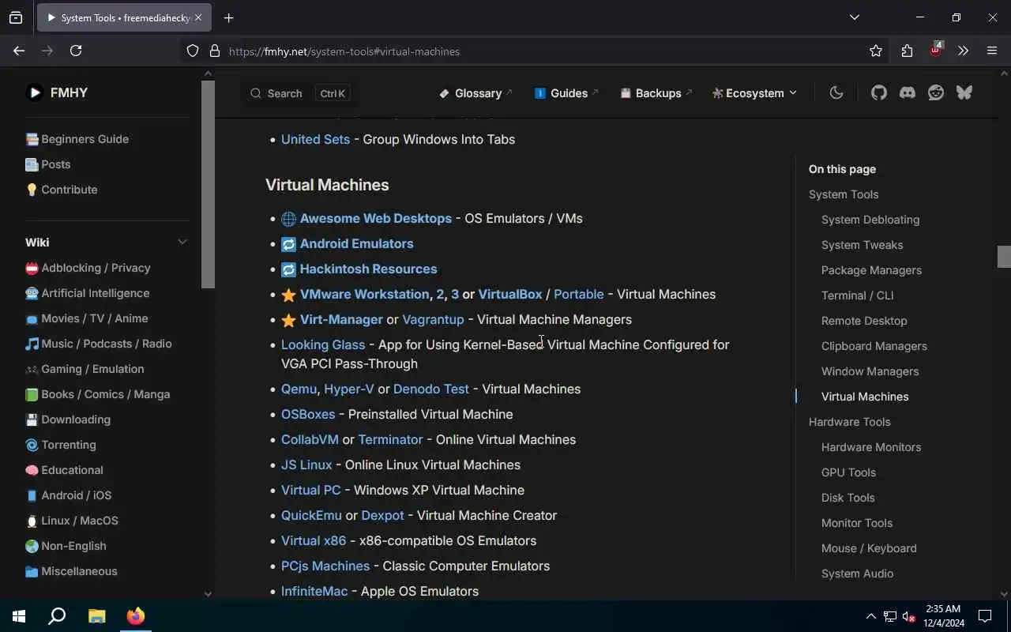1011x632 pixels.
Task: Open the network tray icon
Action: pyautogui.click(x=890, y=616)
